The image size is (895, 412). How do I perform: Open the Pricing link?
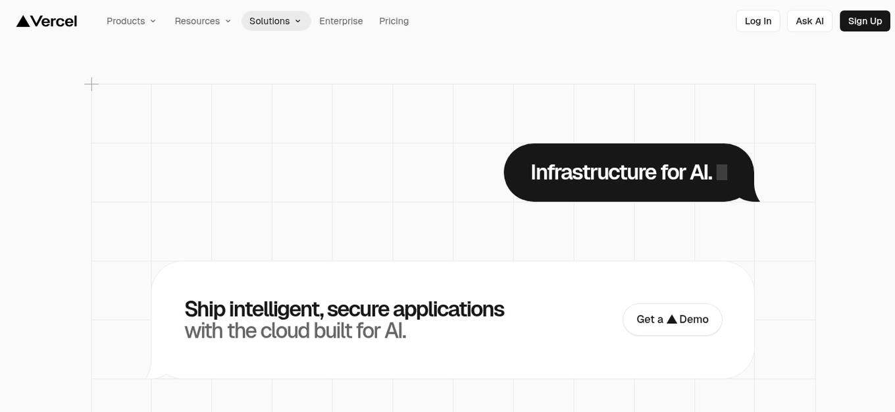coord(394,21)
